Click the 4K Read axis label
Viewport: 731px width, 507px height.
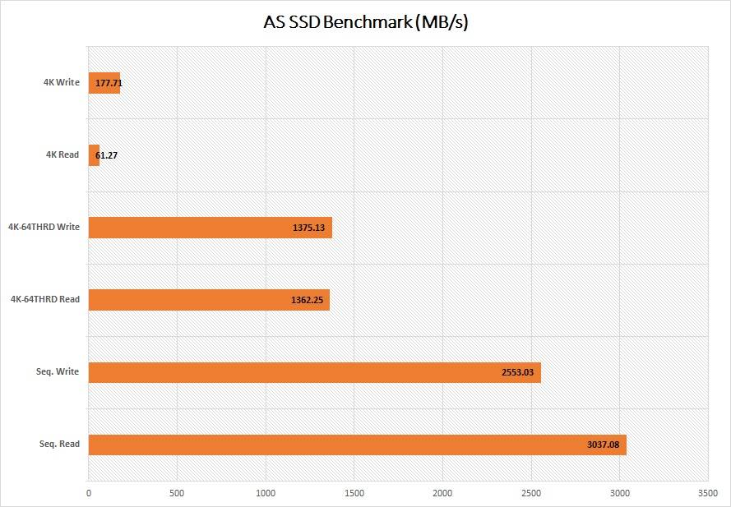pyautogui.click(x=62, y=154)
